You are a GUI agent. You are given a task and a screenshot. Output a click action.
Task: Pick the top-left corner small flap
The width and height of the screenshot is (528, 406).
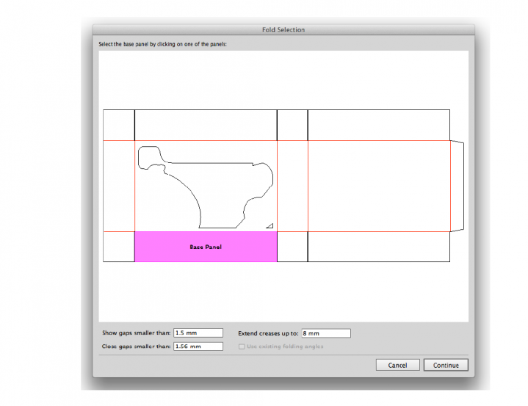118,125
